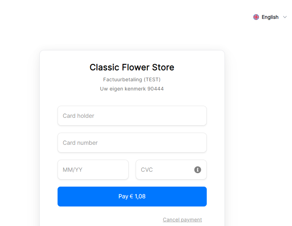
Task: Click the MM/YY expiry field
Action: click(x=93, y=170)
